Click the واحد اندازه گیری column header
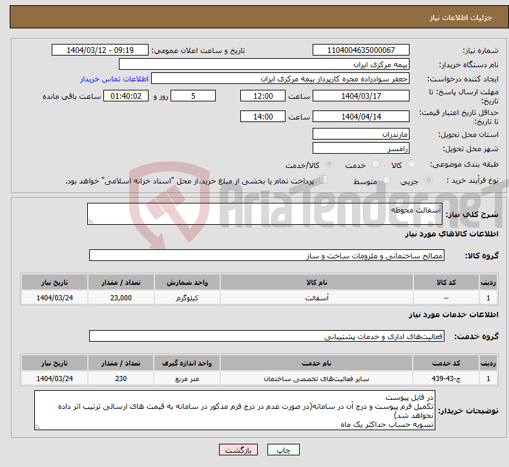This screenshot has width=509, height=467. (187, 363)
